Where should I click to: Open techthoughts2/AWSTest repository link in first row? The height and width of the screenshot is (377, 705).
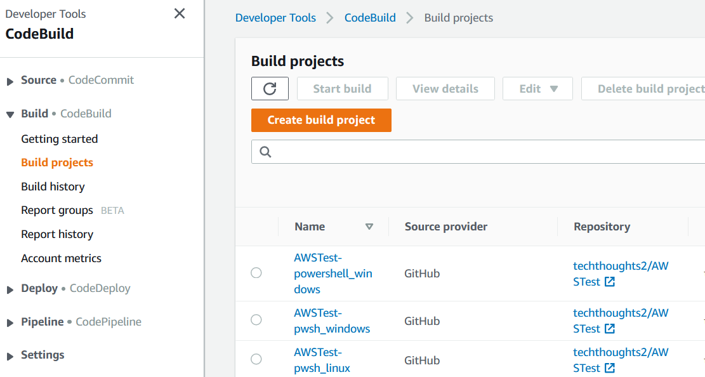(621, 274)
